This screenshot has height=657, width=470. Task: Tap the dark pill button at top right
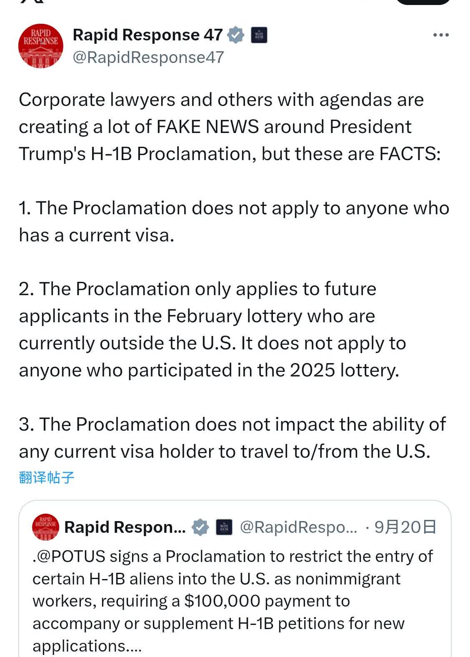(x=422, y=2)
